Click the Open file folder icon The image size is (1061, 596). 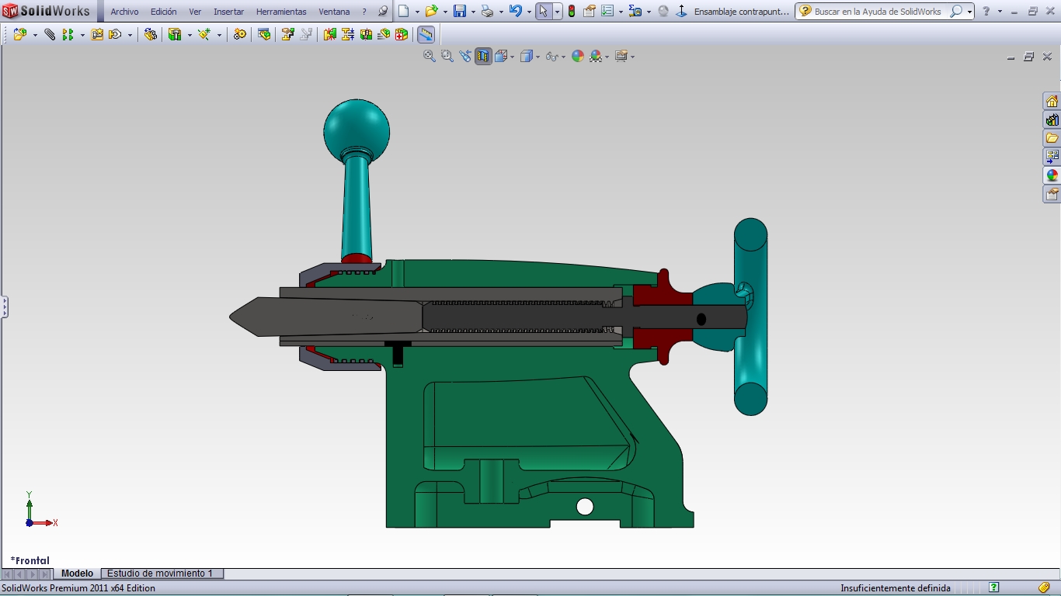431,12
